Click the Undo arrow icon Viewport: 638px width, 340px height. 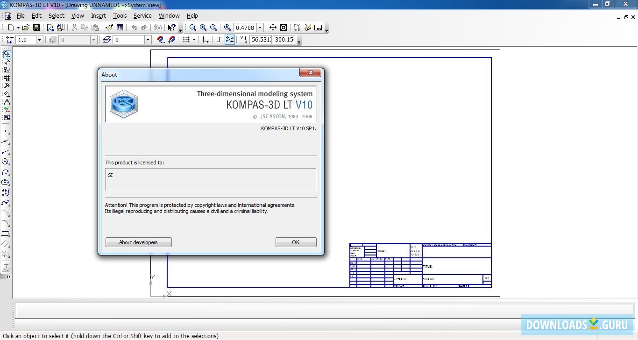point(134,28)
